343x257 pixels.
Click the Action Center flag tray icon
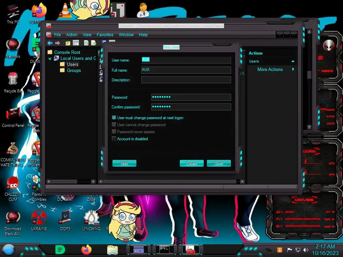[x=289, y=250]
